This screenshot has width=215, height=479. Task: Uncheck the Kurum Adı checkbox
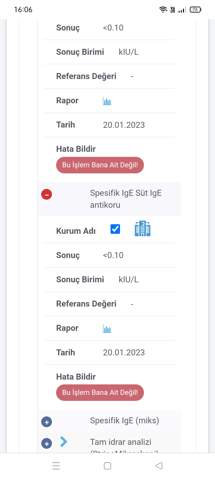(x=115, y=229)
